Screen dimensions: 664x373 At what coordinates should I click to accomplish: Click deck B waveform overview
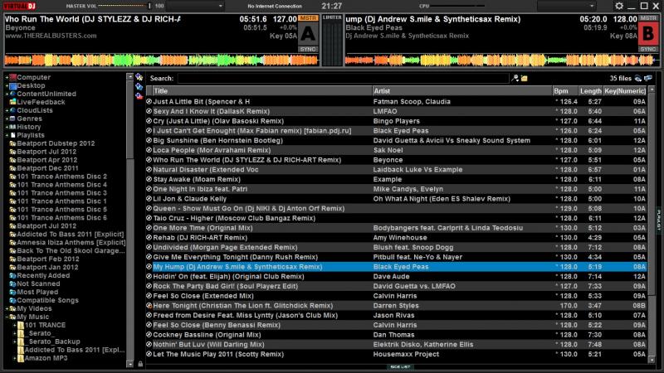pos(502,60)
